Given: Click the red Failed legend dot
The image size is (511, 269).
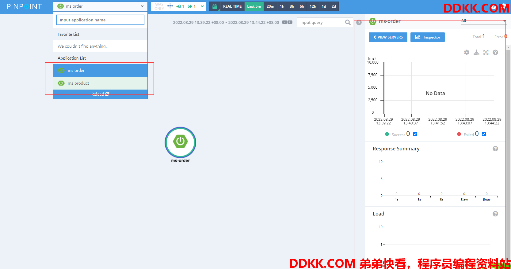Looking at the screenshot, I should point(459,134).
